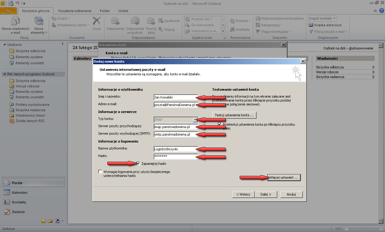Viewport: 385px width, 232px height.
Task: Open the Kategoryzuj dropdown
Action: 269,25
